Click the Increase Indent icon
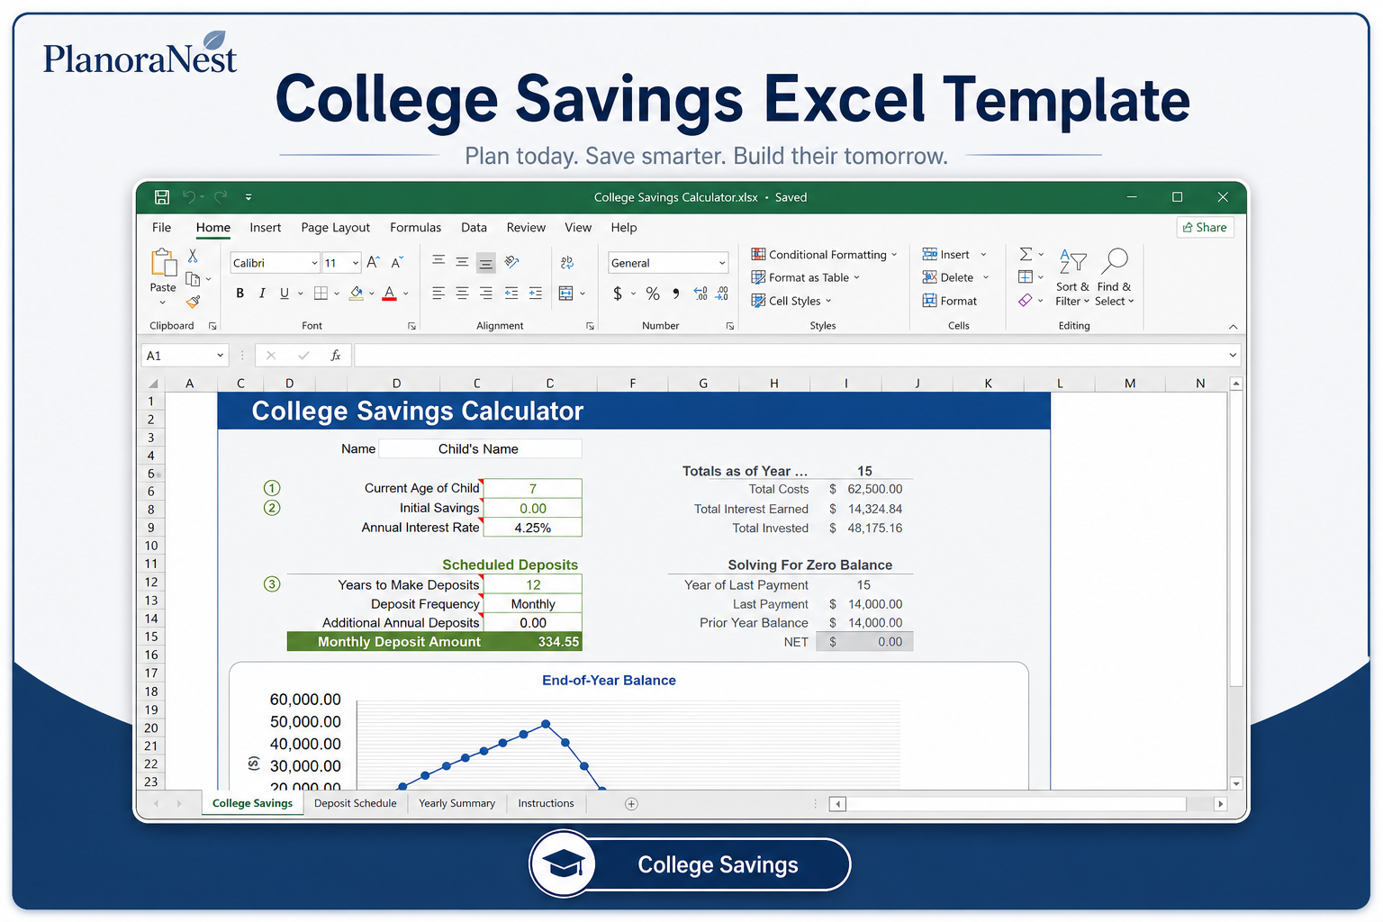 pyautogui.click(x=536, y=293)
